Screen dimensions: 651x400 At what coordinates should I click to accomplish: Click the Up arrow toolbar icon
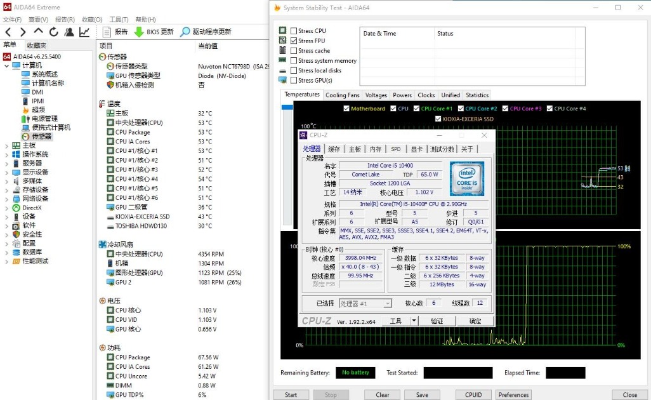coord(38,31)
